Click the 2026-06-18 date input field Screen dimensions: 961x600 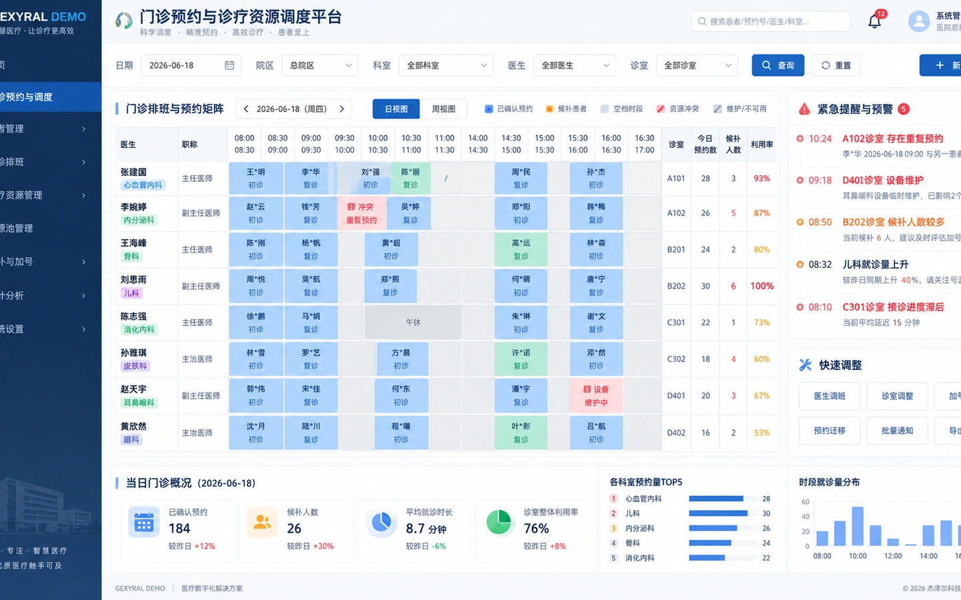coord(191,65)
